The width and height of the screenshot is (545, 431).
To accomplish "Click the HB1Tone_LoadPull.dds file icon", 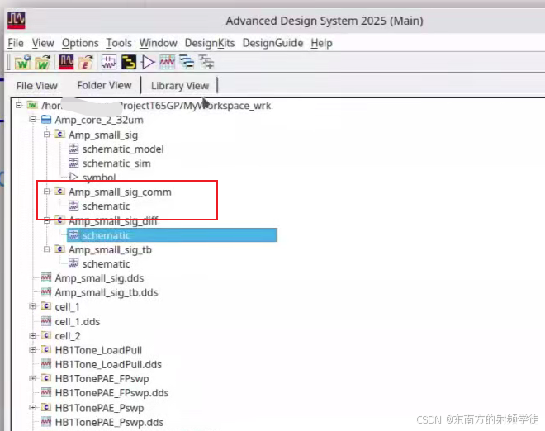I will (x=46, y=364).
